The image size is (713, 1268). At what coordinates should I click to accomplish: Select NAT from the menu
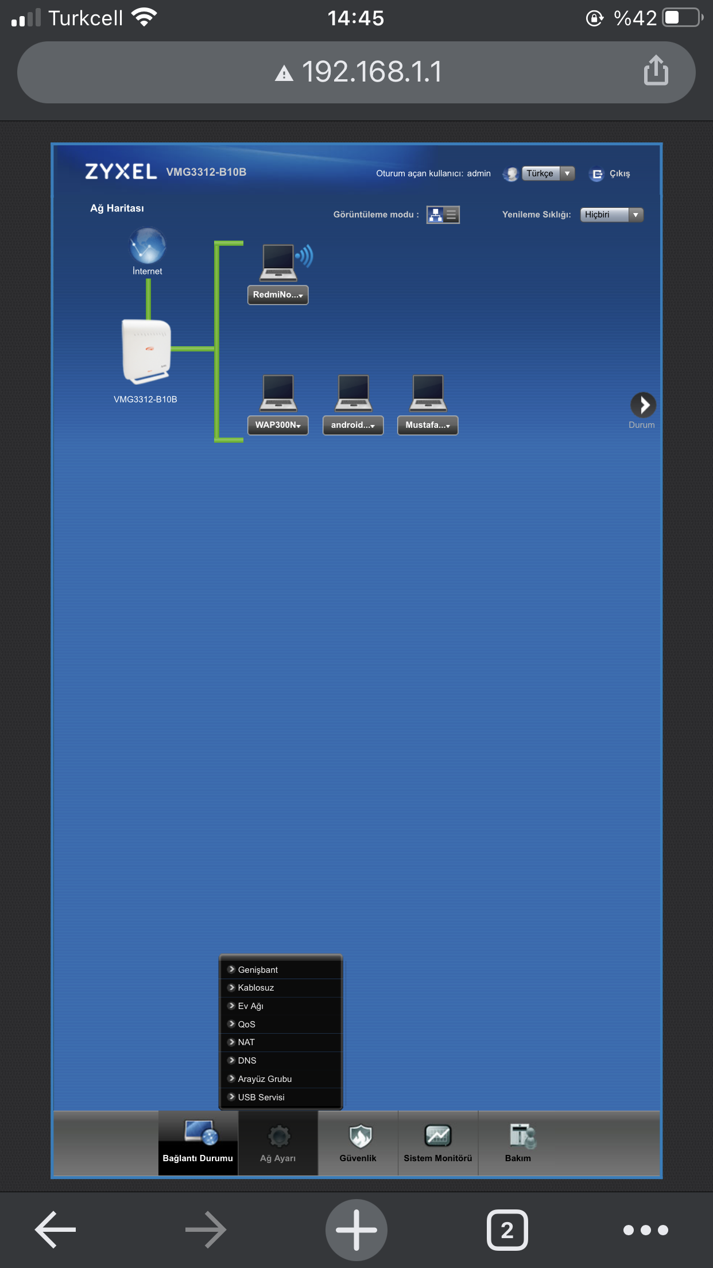[281, 1042]
